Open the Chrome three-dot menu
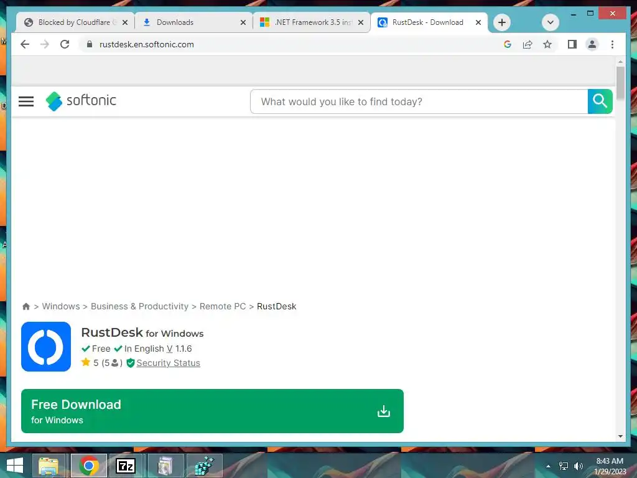This screenshot has width=637, height=478. [612, 44]
